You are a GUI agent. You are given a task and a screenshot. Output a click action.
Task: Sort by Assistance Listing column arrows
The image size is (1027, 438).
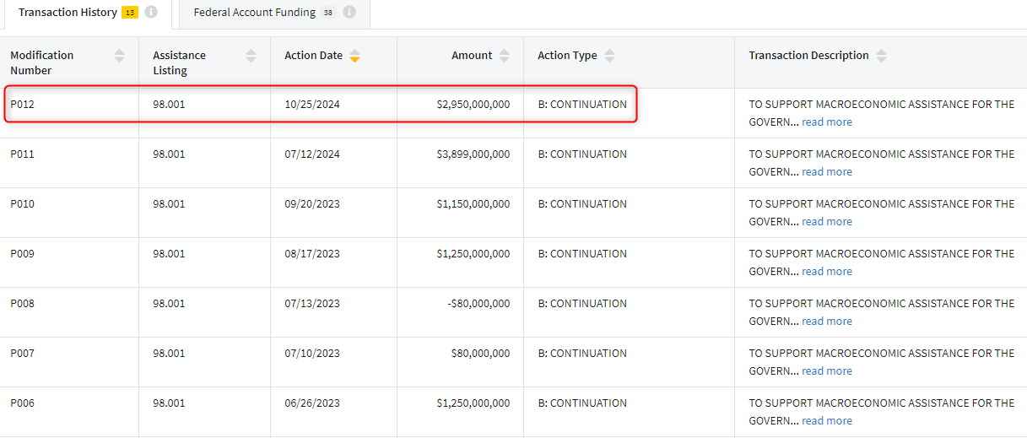click(251, 56)
